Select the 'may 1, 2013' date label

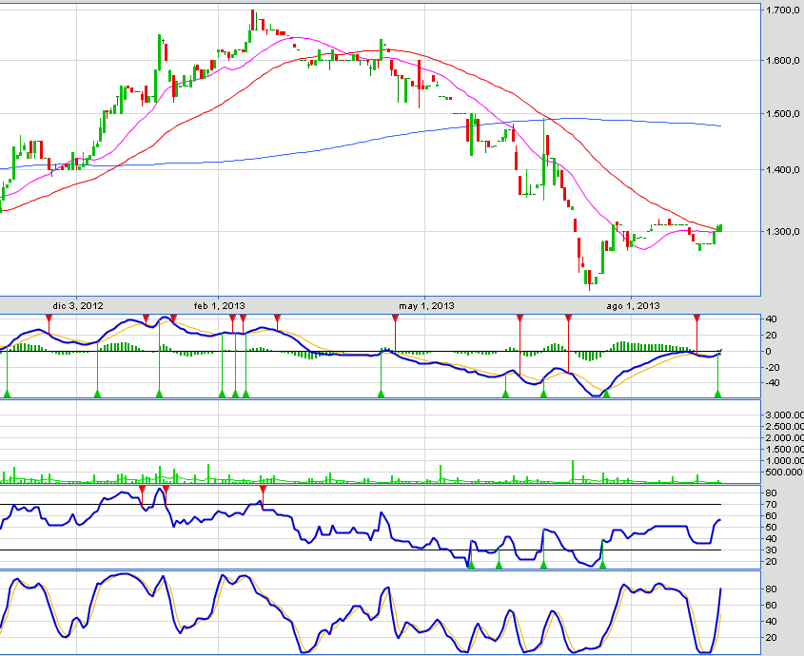[426, 305]
